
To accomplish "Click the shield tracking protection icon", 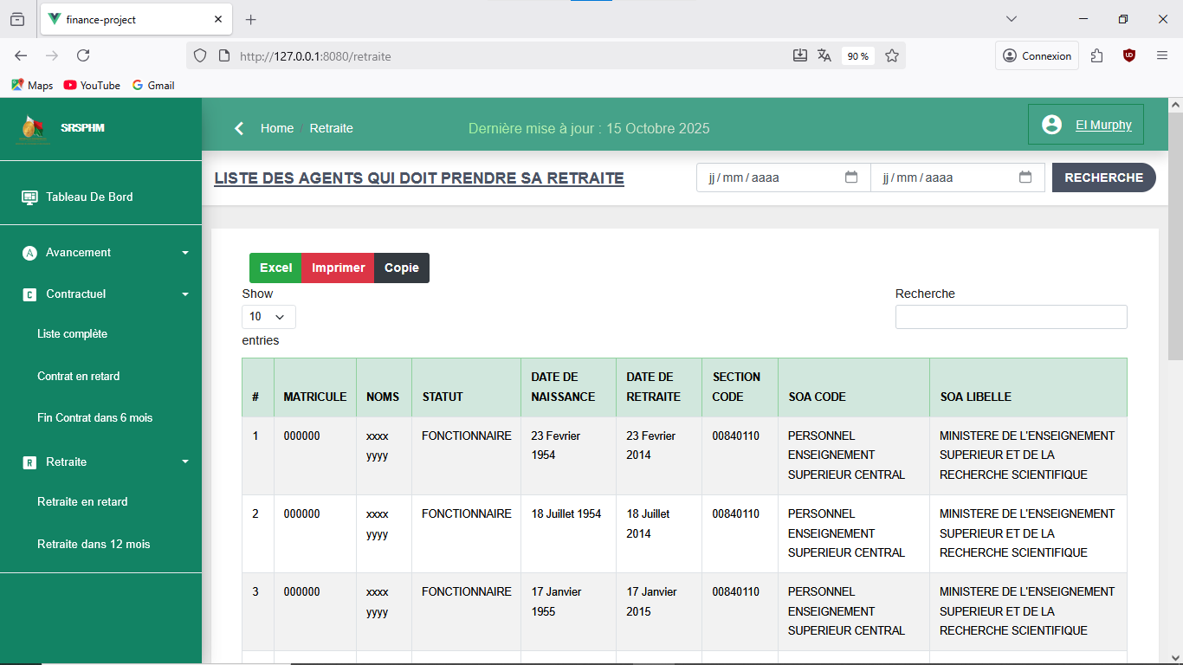I will (200, 55).
